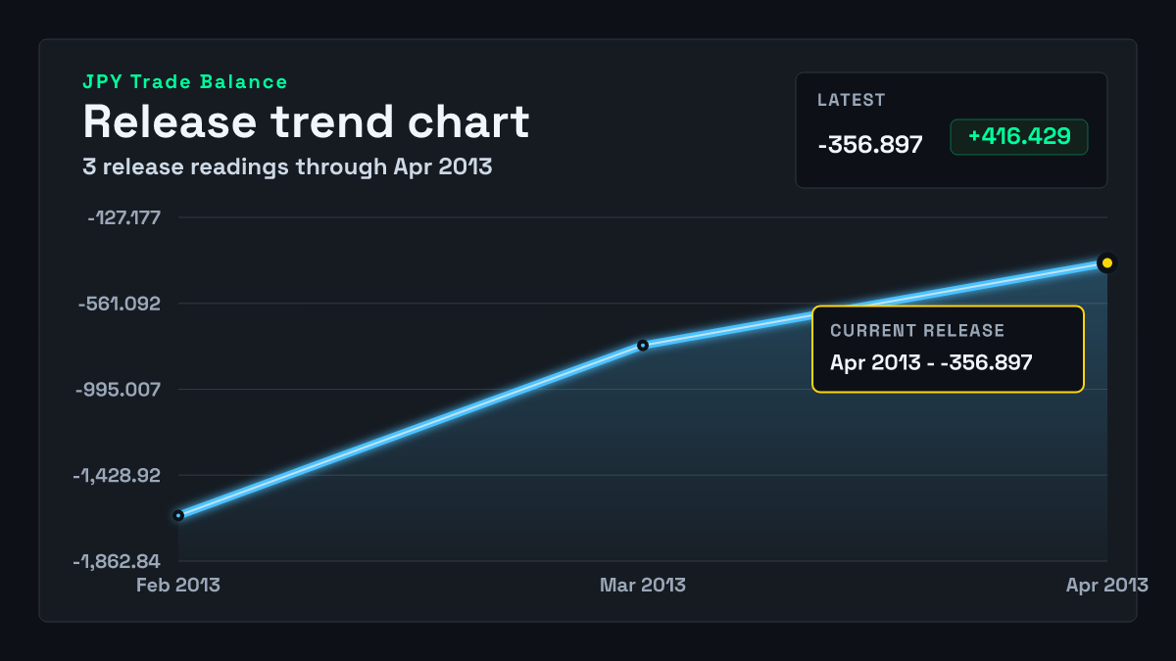The width and height of the screenshot is (1176, 661).
Task: Click the -127.177 y-axis label
Action: pyautogui.click(x=124, y=217)
